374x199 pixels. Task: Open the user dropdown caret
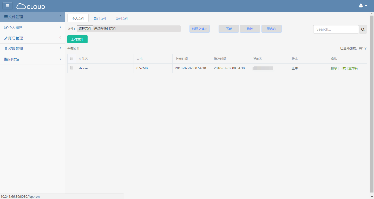(366, 5)
